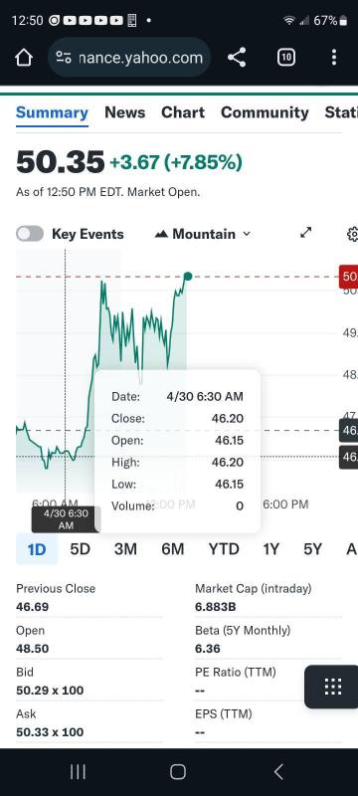Expand chart to fullscreen

click(305, 233)
